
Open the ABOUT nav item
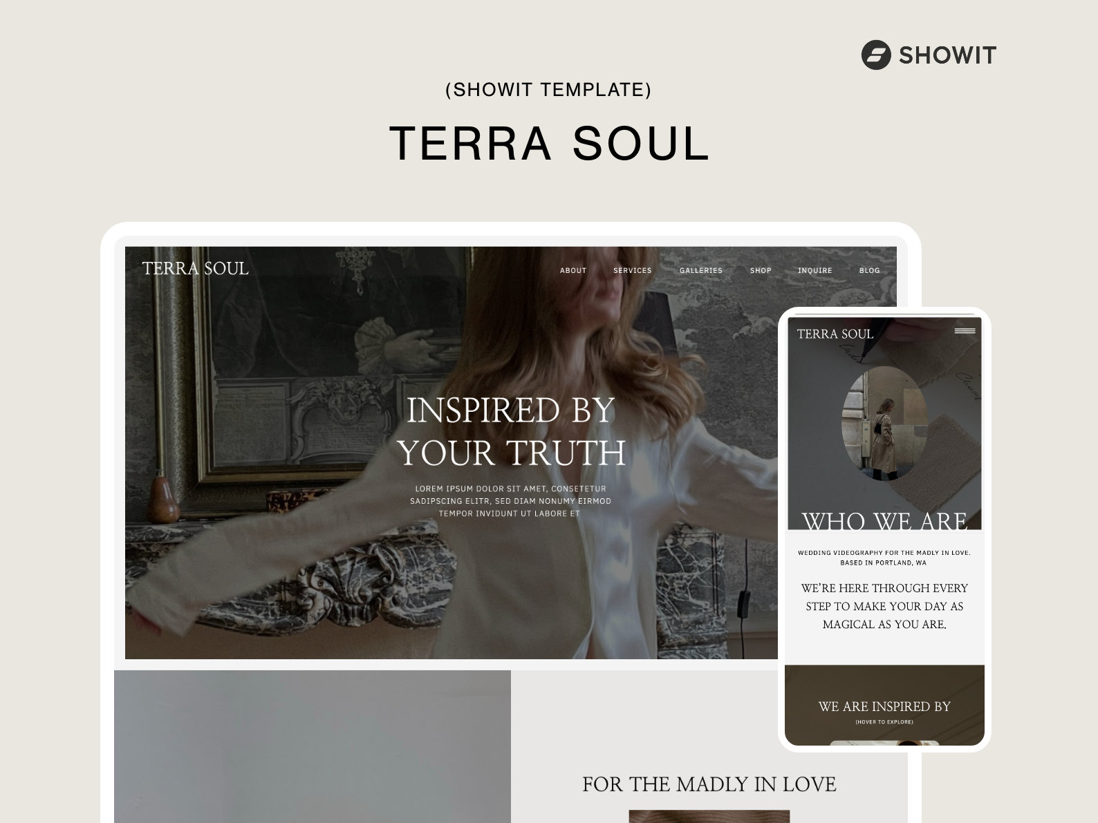[573, 270]
